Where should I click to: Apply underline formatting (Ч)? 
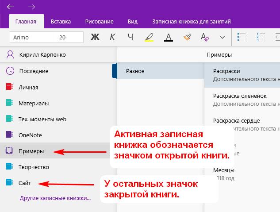[130, 37]
